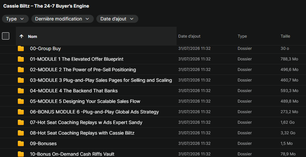Screen dimensions: 306x157
Task: Open the Date d'ajout filter dropdown
Action: click(117, 19)
